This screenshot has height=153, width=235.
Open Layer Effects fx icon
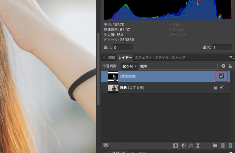pyautogui.click(x=191, y=146)
